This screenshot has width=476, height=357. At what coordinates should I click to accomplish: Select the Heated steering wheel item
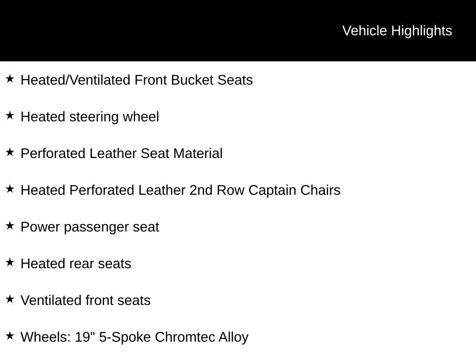[x=90, y=117]
